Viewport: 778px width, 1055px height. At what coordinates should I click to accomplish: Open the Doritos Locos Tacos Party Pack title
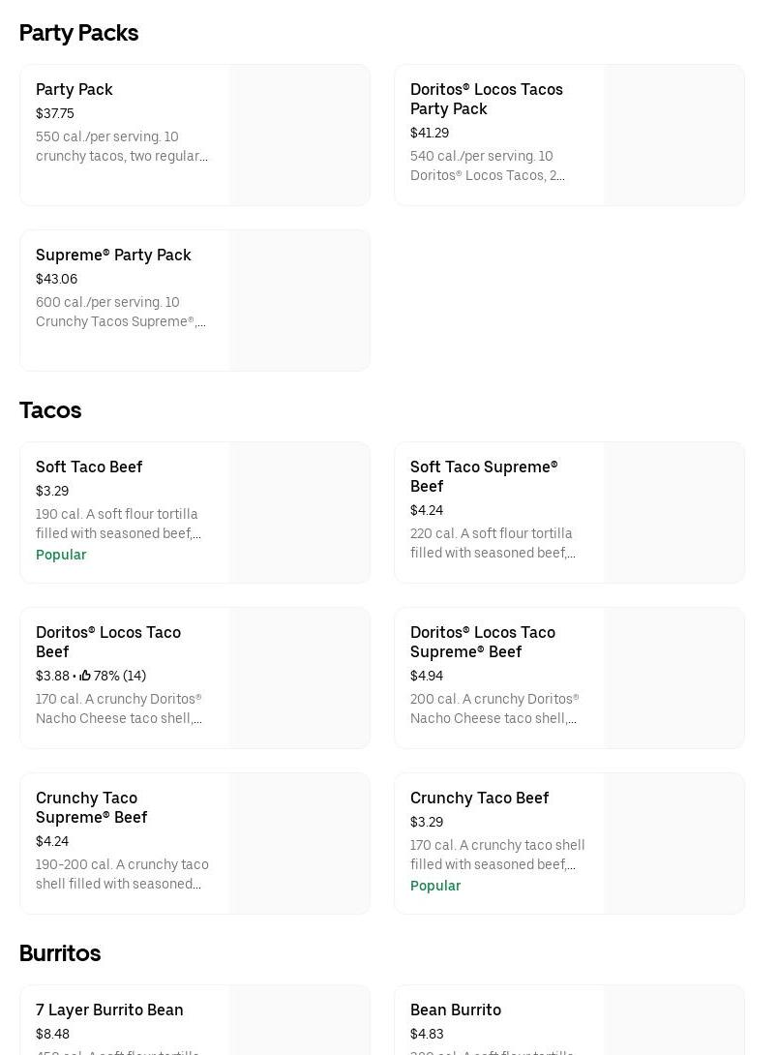[486, 99]
